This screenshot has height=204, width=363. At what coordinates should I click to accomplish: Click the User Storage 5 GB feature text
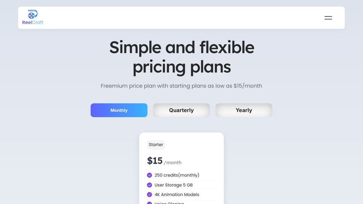[x=173, y=185]
